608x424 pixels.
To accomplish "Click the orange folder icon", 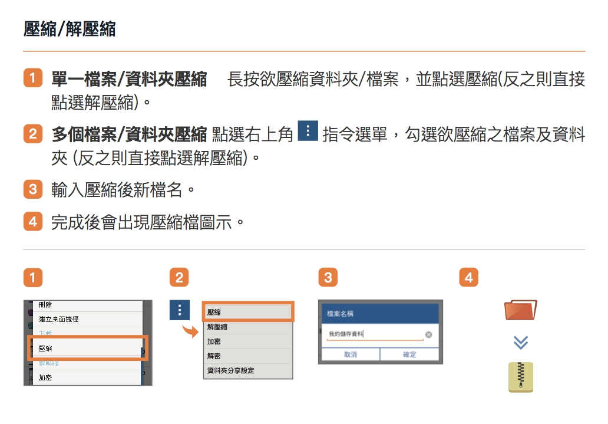I will (521, 310).
